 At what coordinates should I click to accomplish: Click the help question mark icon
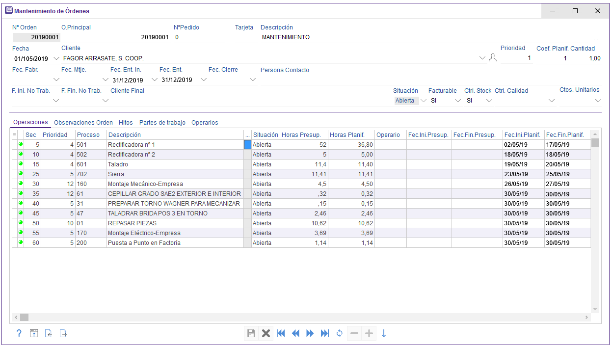[x=19, y=334]
